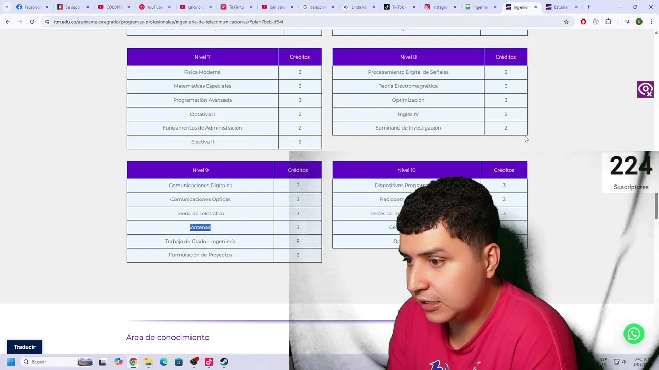Click 'Comunicaciones Digitales' cell
The image size is (659, 370).
coord(200,186)
